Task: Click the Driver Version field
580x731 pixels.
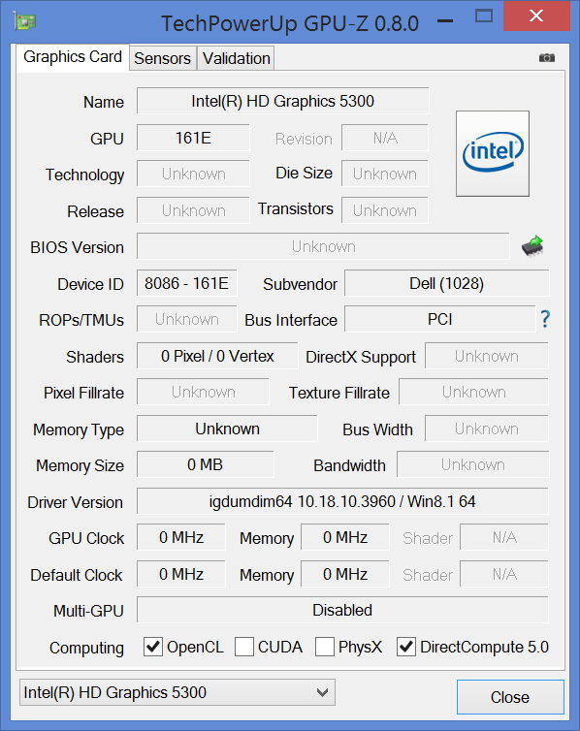Action: 342,501
